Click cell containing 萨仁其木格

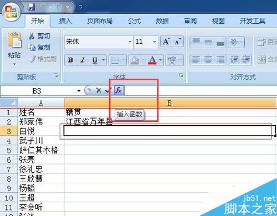(41, 150)
